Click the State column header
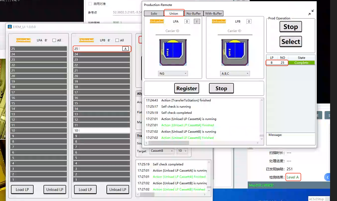The width and height of the screenshot is (337, 201). 301,58
